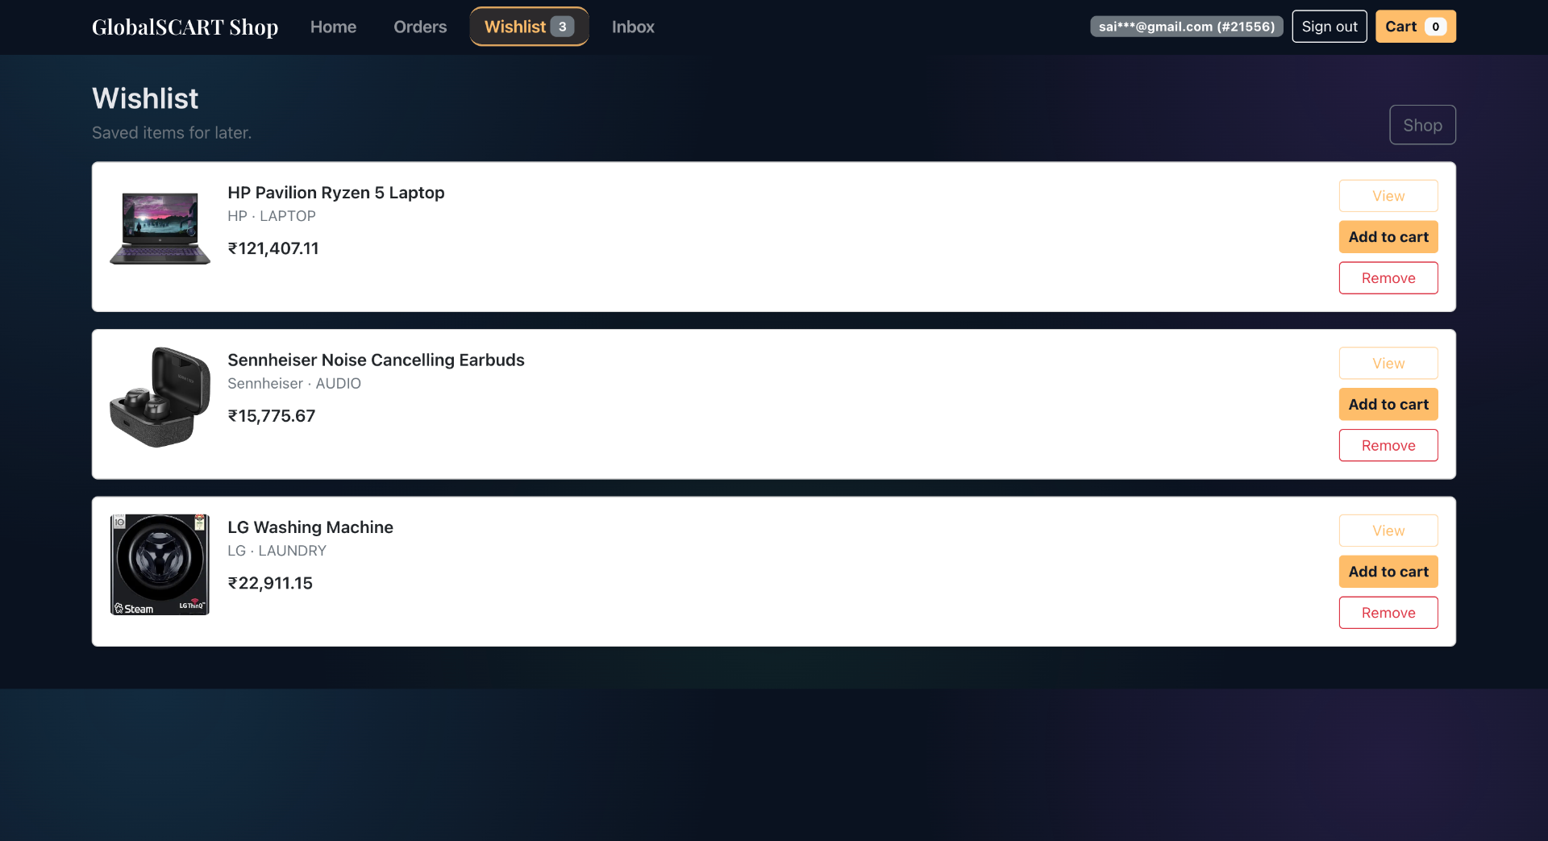Screen dimensions: 1548x841
Task: Remove HP Pavilion laptop from wishlist
Action: point(1388,278)
